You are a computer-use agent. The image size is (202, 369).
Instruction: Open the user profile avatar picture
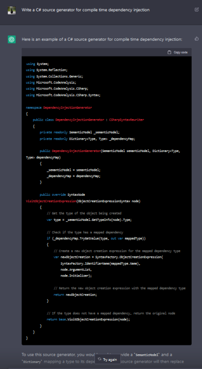12,10
